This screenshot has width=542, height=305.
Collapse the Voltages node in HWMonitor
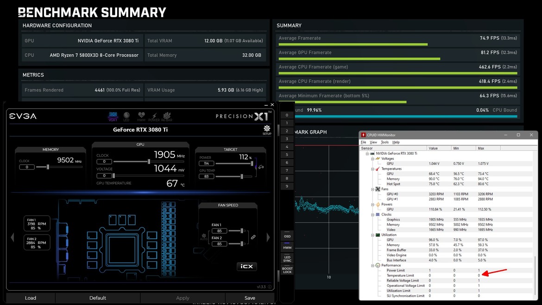pos(372,159)
